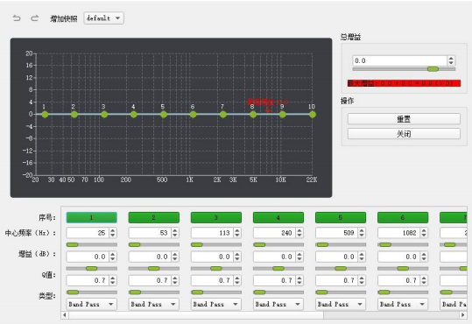This screenshot has width=472, height=324.
Task: Open band 4 Band Pass type dropdown
Action: (278, 304)
